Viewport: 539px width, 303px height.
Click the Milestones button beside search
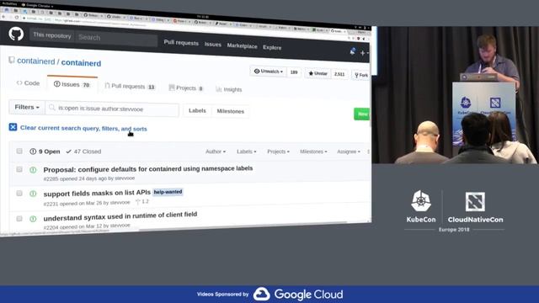[230, 111]
